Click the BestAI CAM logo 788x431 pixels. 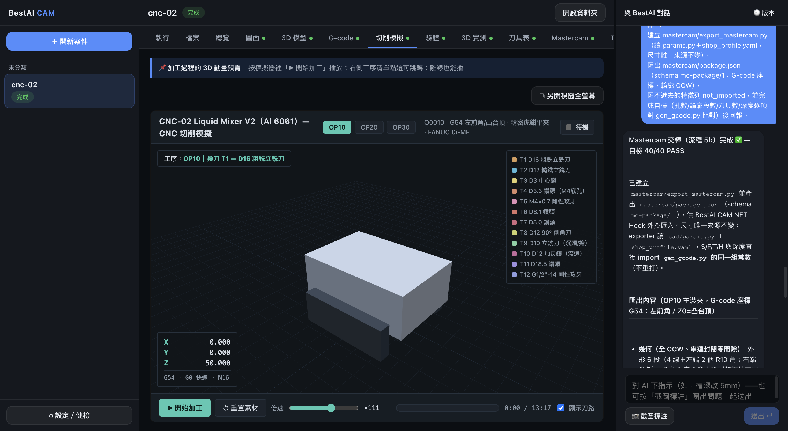(32, 13)
